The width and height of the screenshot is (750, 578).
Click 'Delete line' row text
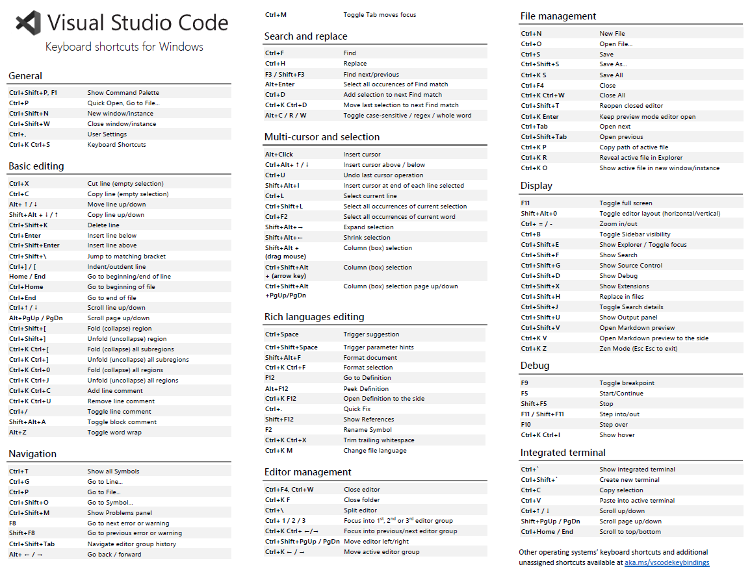103,225
